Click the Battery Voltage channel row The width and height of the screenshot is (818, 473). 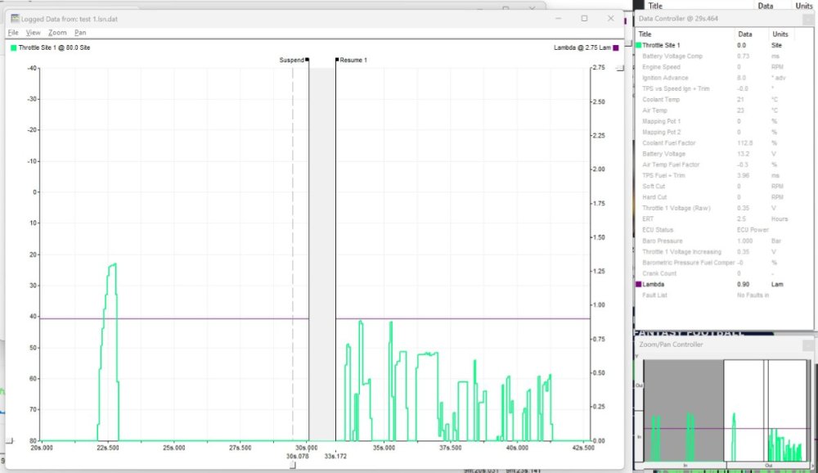pos(663,154)
